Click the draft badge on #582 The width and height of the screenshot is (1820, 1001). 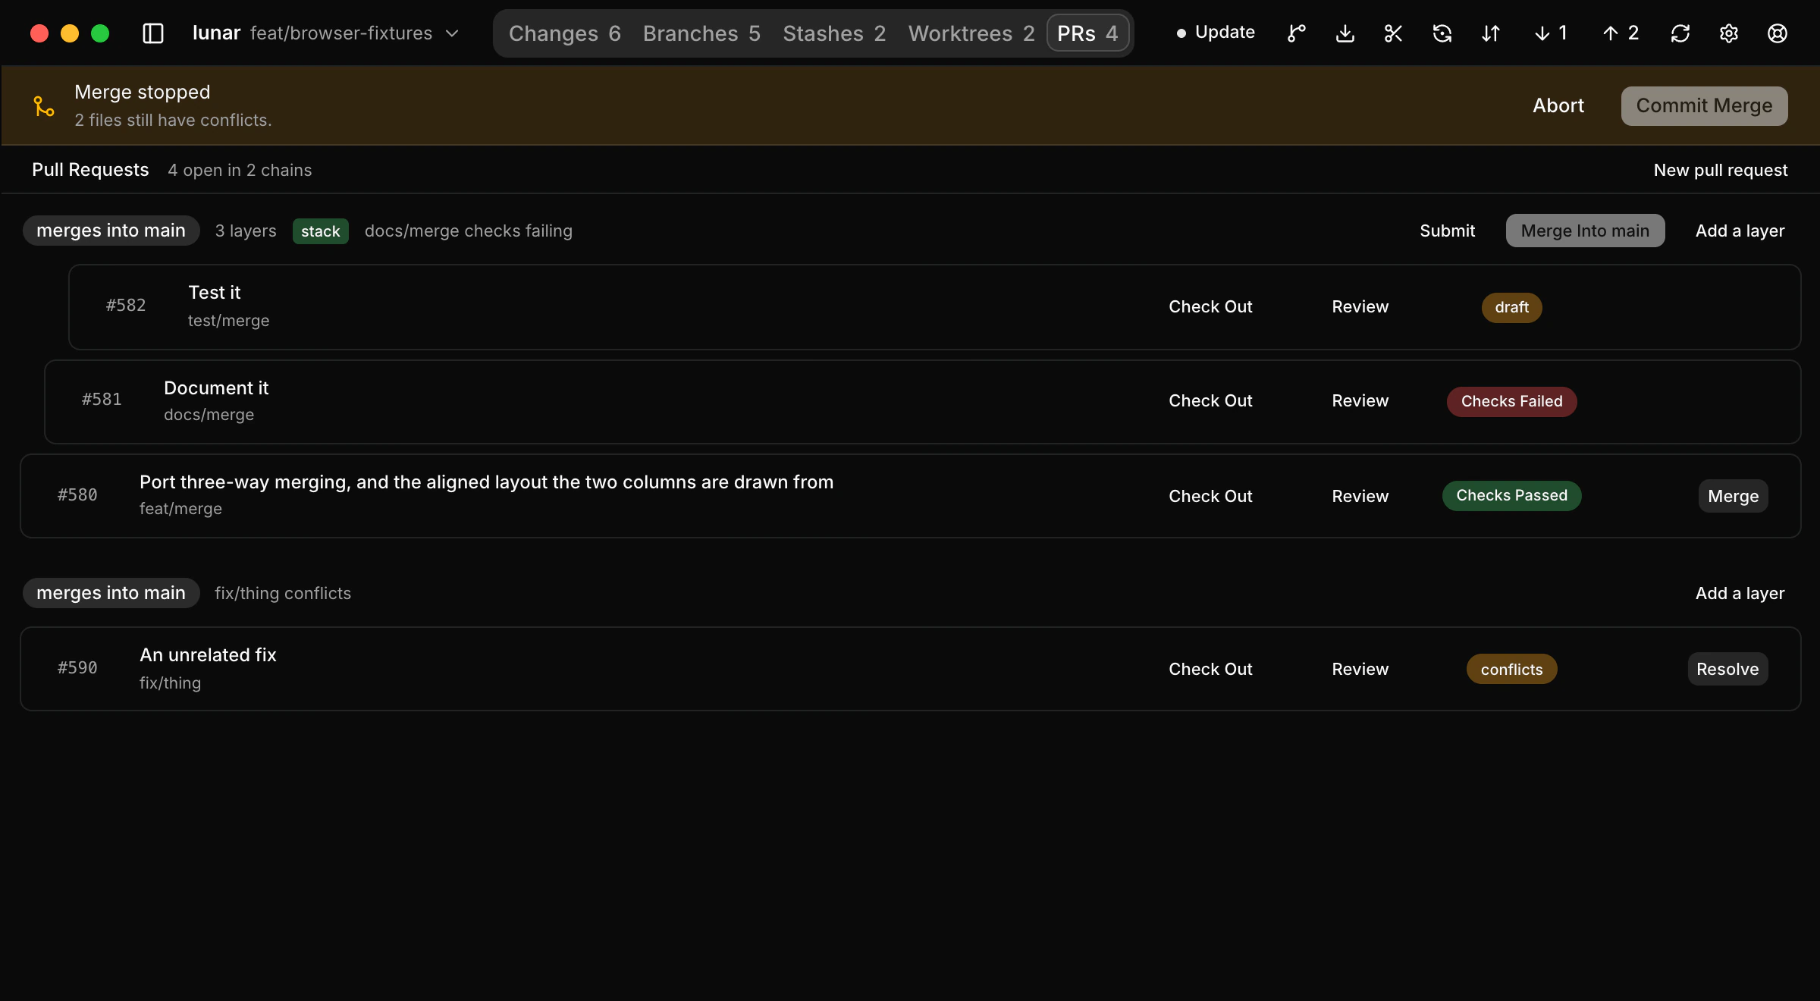pyautogui.click(x=1511, y=307)
